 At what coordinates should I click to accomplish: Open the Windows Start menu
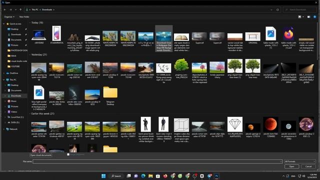(x=103, y=176)
